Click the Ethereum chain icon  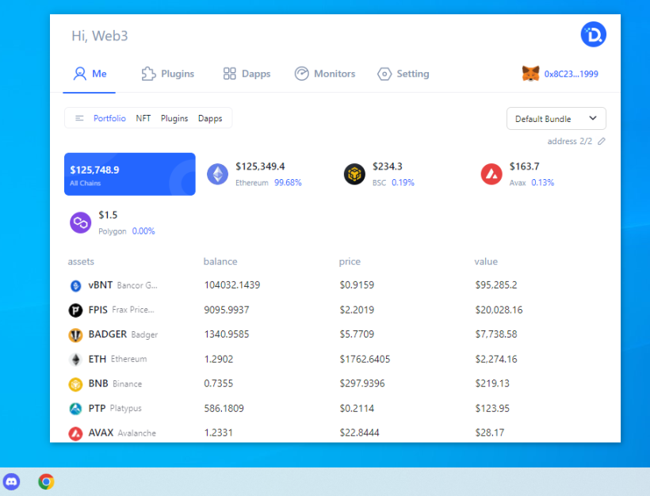(218, 174)
